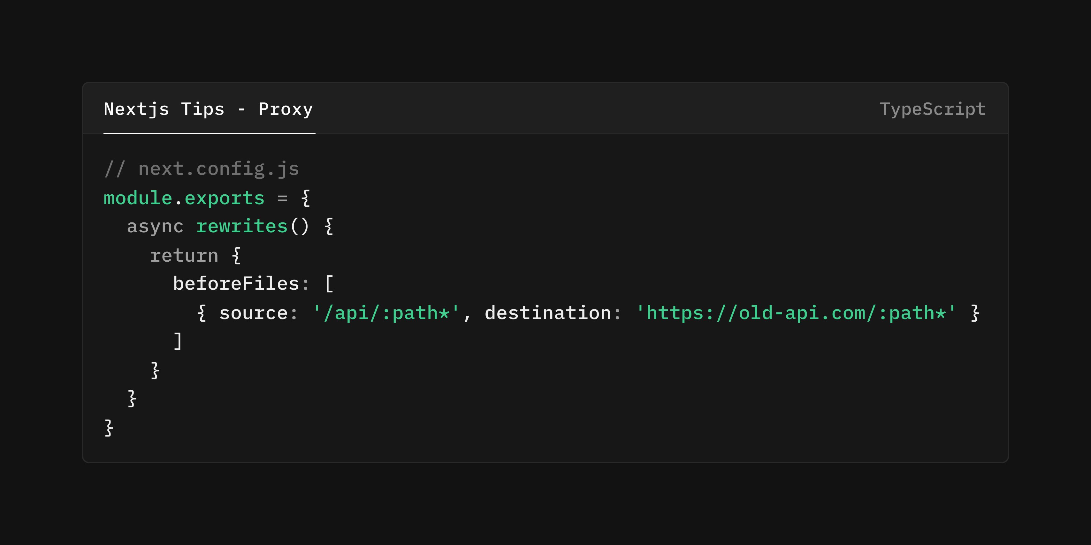Click the "async" keyword

(155, 226)
